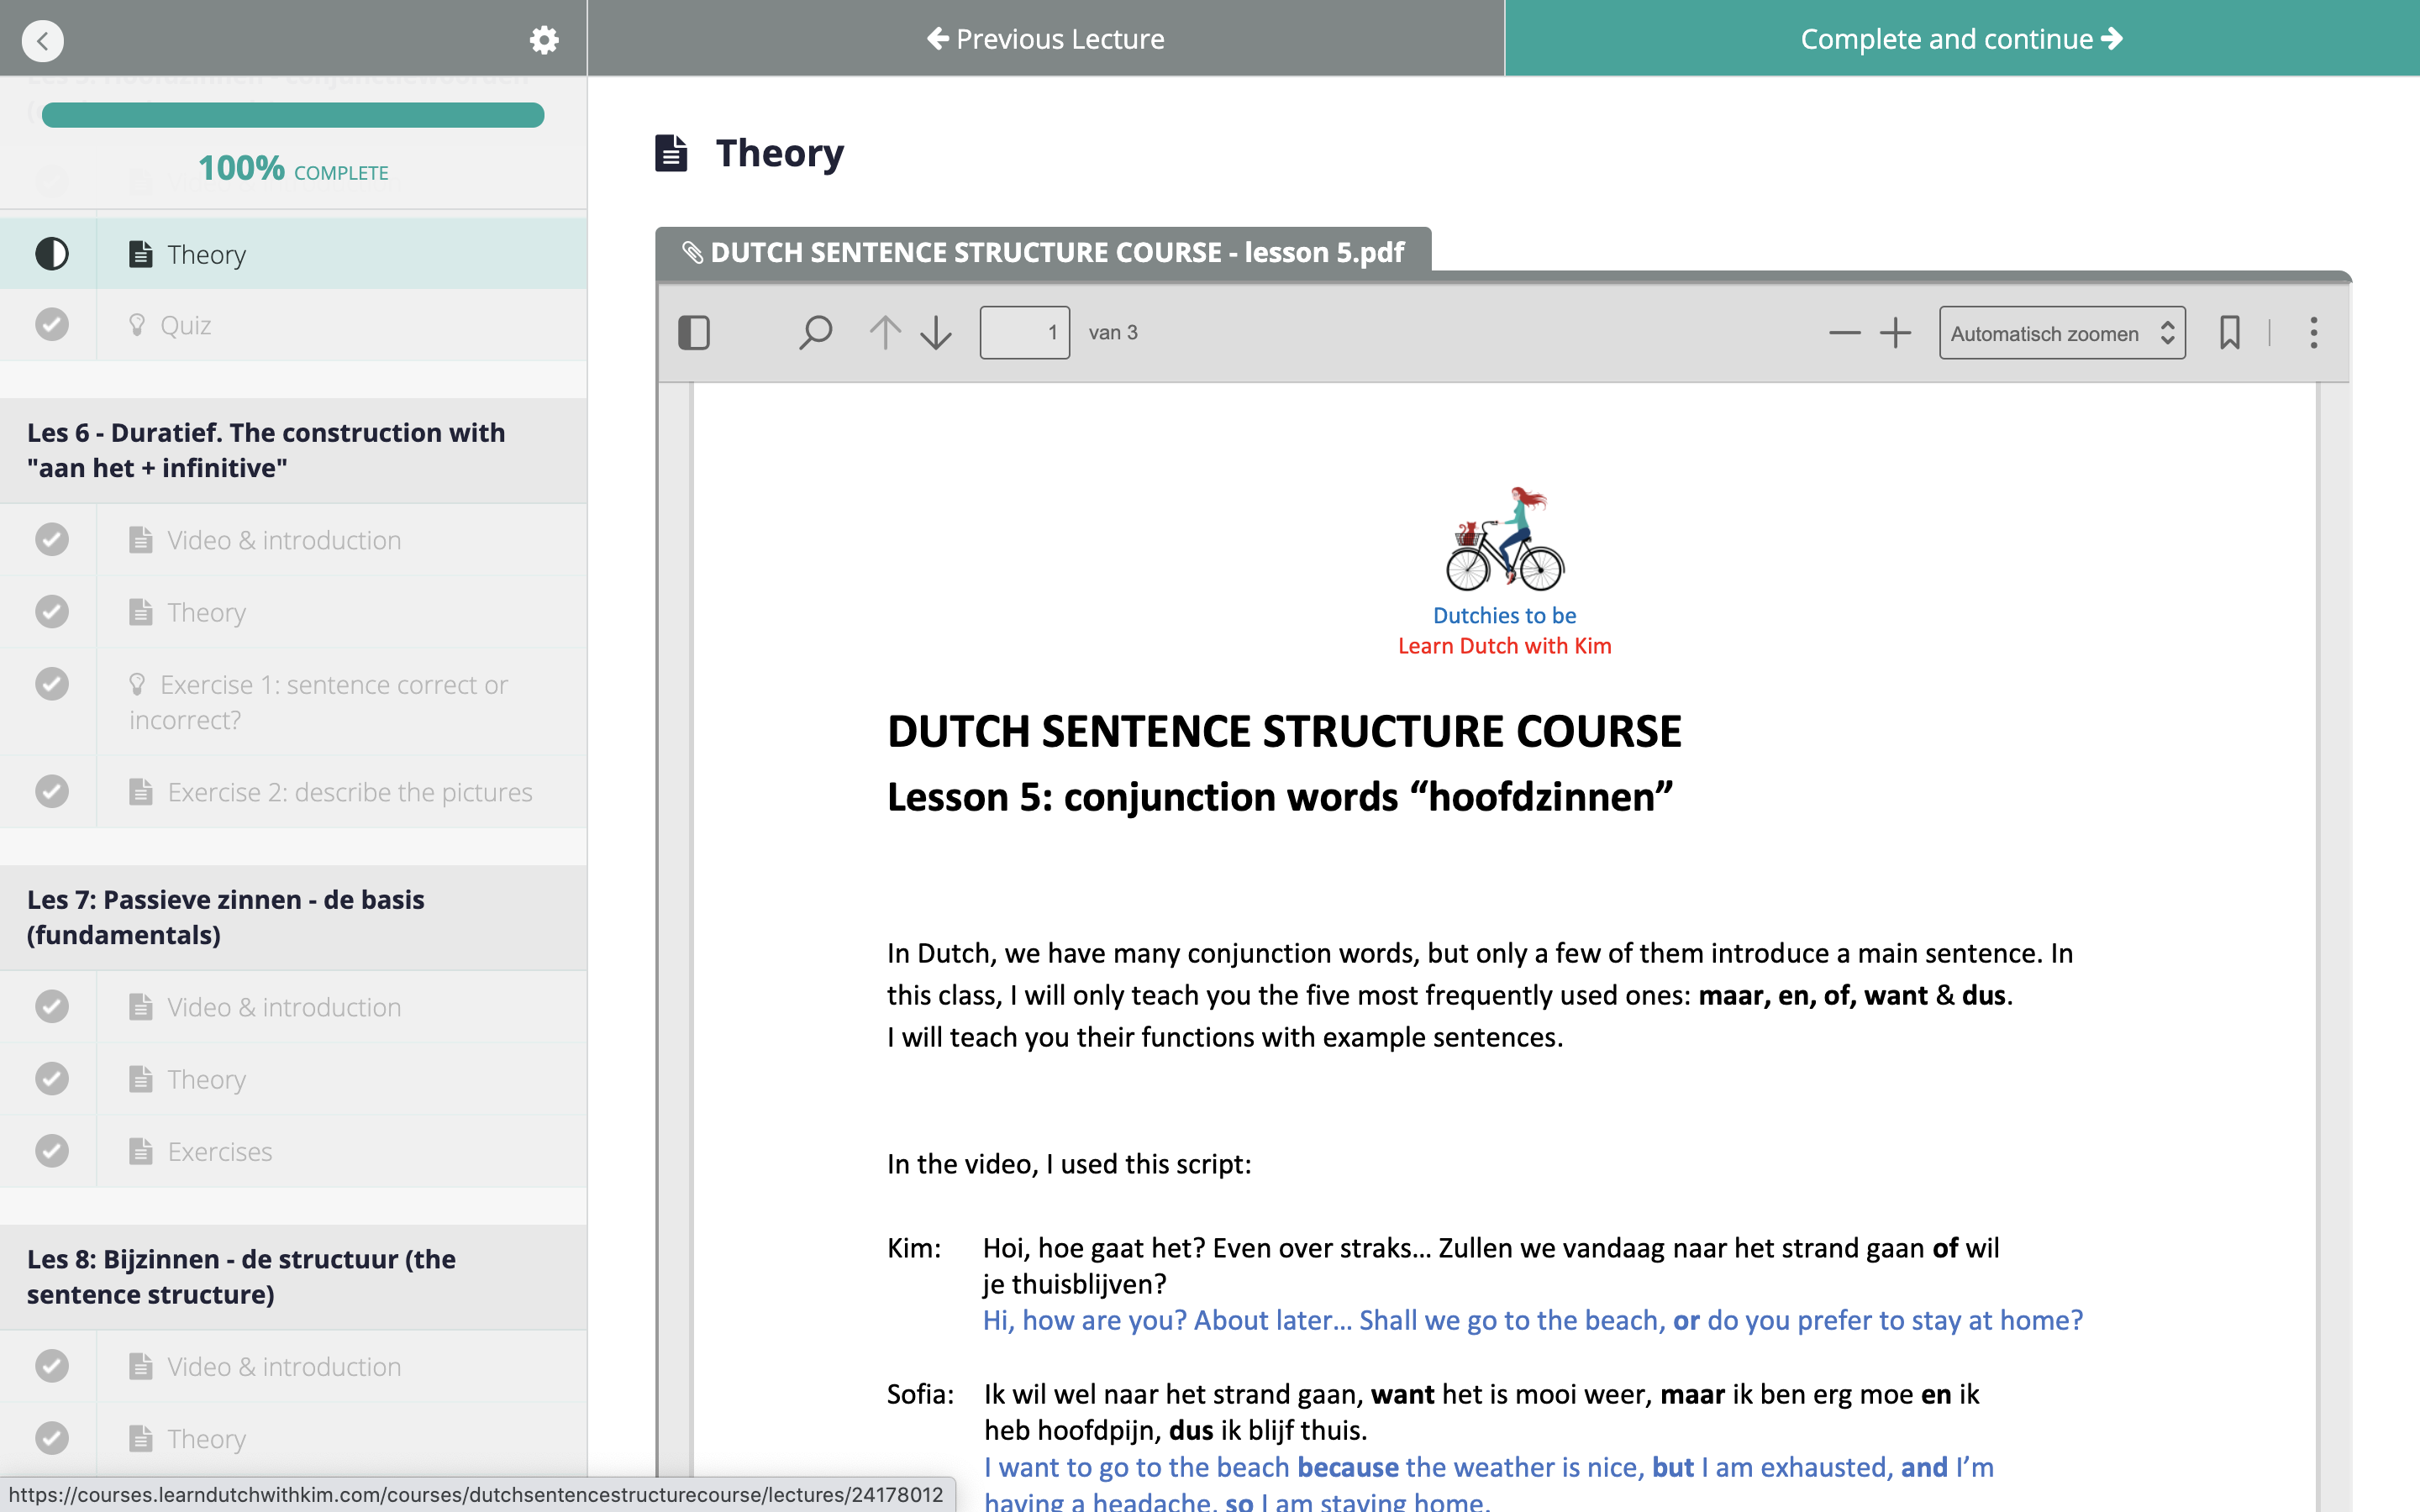This screenshot has width=2420, height=1512.
Task: Click 'Dutchies to be' blue text
Action: [1505, 616]
